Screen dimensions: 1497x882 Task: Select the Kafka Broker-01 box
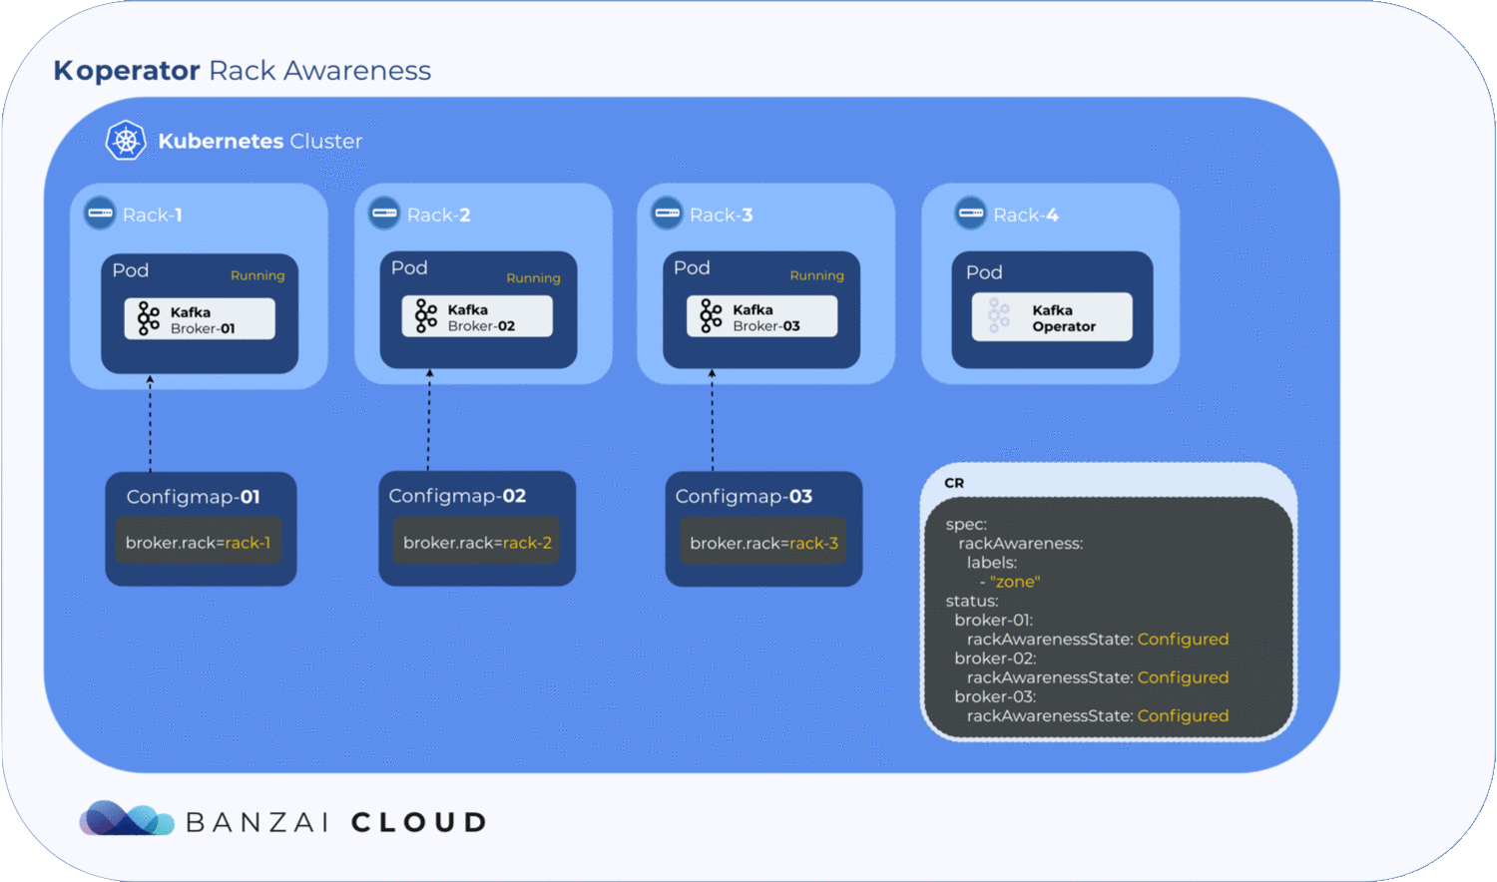click(x=200, y=319)
